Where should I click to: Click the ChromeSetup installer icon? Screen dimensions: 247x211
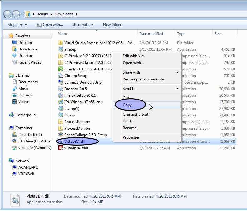pyautogui.click(x=60, y=76)
